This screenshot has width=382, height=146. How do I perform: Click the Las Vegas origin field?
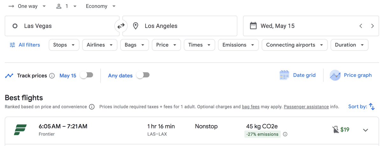pyautogui.click(x=62, y=26)
